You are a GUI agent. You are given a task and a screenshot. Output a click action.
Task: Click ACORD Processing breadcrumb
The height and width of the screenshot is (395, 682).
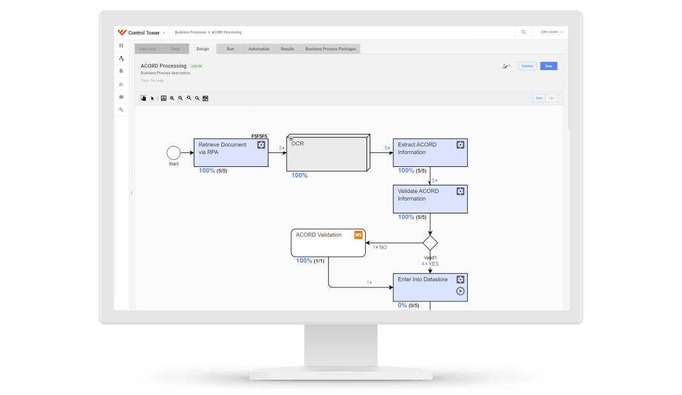(227, 32)
